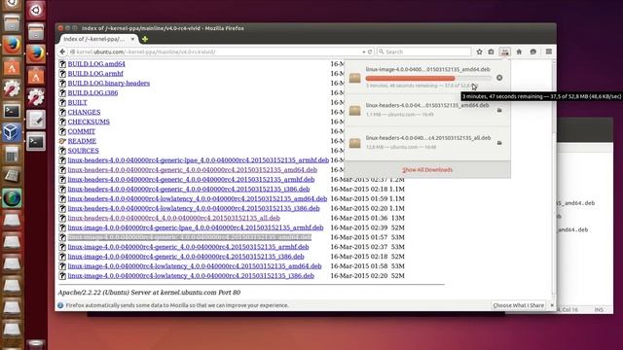623x350 pixels.
Task: Open BUILD.LOG.amd64 link
Action: pyautogui.click(x=96, y=64)
